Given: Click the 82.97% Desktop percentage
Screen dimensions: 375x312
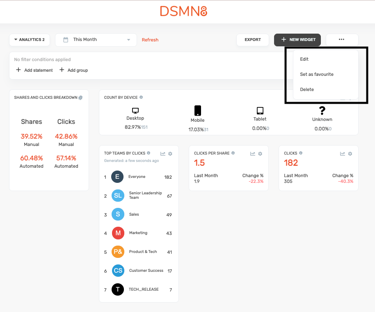Looking at the screenshot, I should (x=133, y=127).
